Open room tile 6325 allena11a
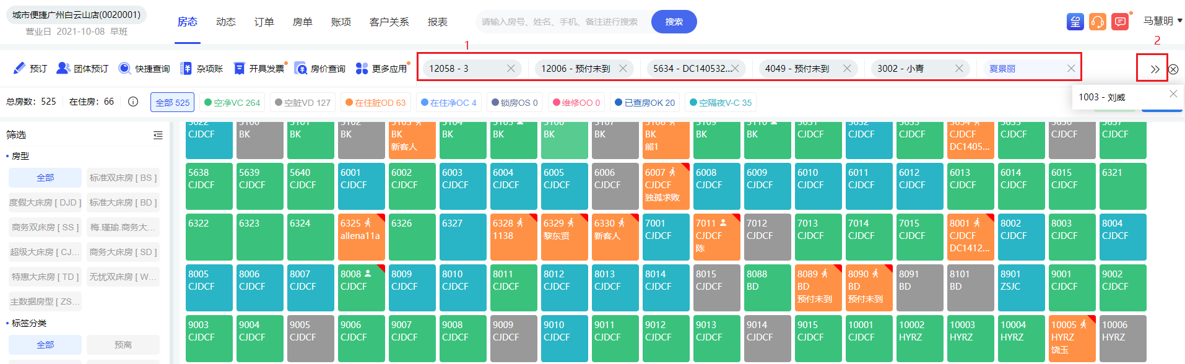 pyautogui.click(x=362, y=236)
